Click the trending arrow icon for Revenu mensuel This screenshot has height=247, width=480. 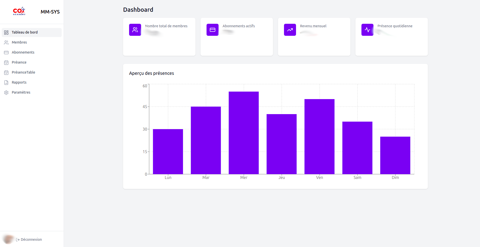290,30
